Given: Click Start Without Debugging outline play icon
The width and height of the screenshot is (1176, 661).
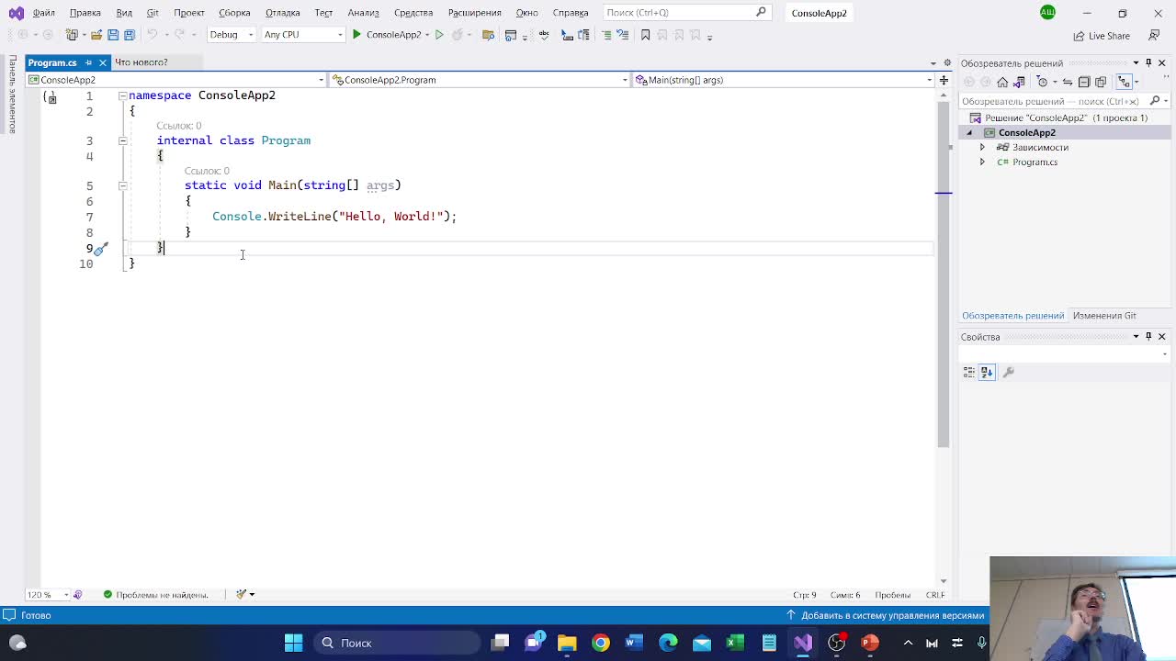Looking at the screenshot, I should tap(439, 35).
